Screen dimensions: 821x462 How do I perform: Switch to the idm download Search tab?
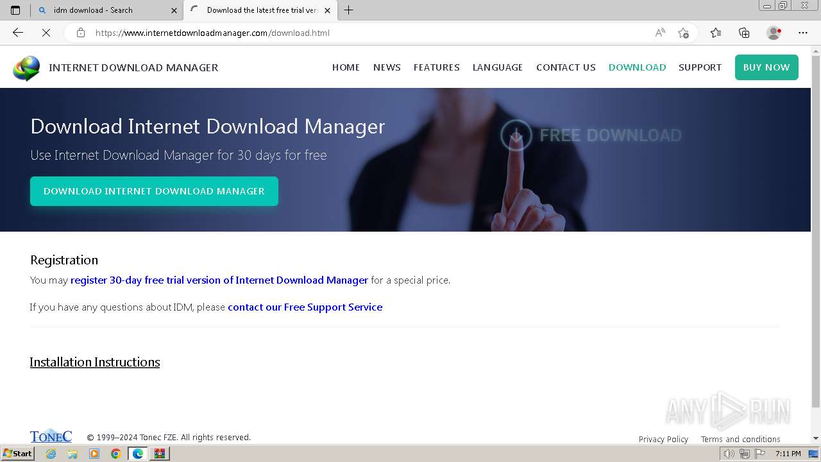[107, 10]
